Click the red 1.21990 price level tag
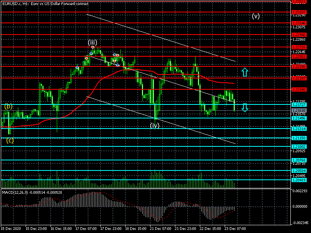This screenshot has width=311, height=233. point(299,90)
